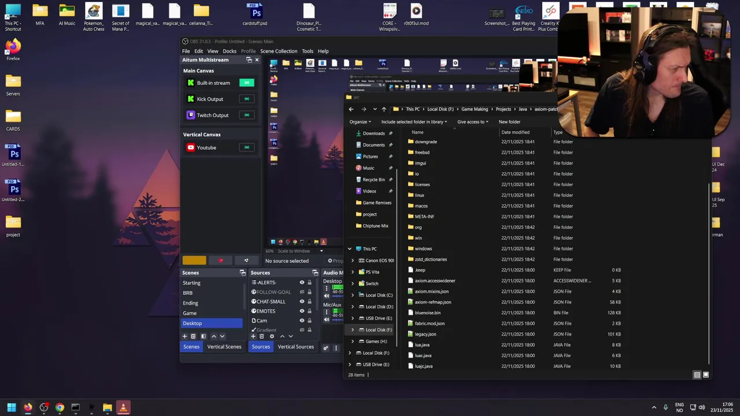The image size is (740, 416).
Task: Open the OBS Tools menu
Action: tap(308, 51)
